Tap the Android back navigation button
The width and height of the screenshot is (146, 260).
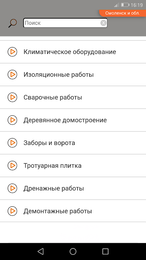tap(41, 251)
